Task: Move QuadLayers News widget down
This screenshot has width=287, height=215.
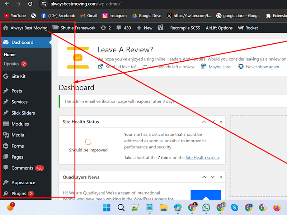Action: tap(212, 177)
